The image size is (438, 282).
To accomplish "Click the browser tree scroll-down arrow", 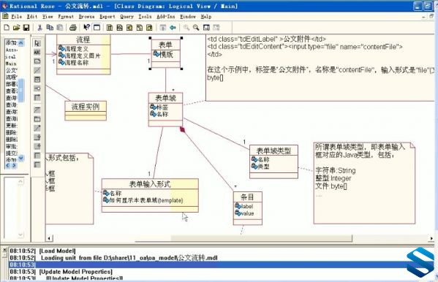I will [21, 159].
